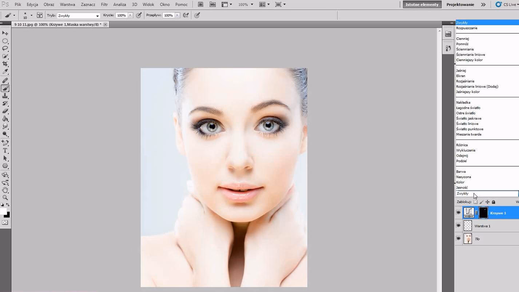Select the Type tool
Screen dimensions: 519x292
click(x=5, y=150)
